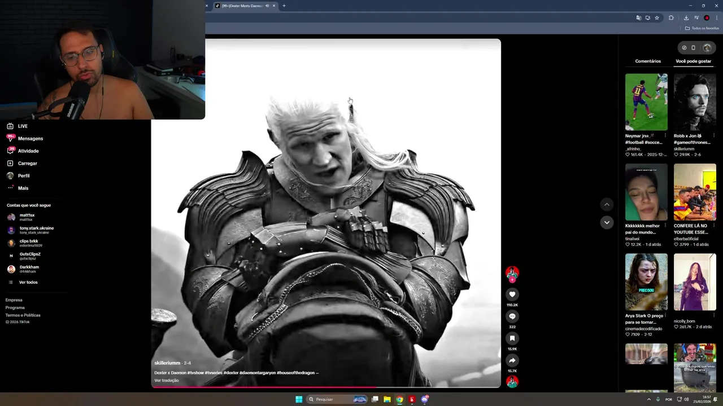Open options for the Neymar video (three dots)

665,136
